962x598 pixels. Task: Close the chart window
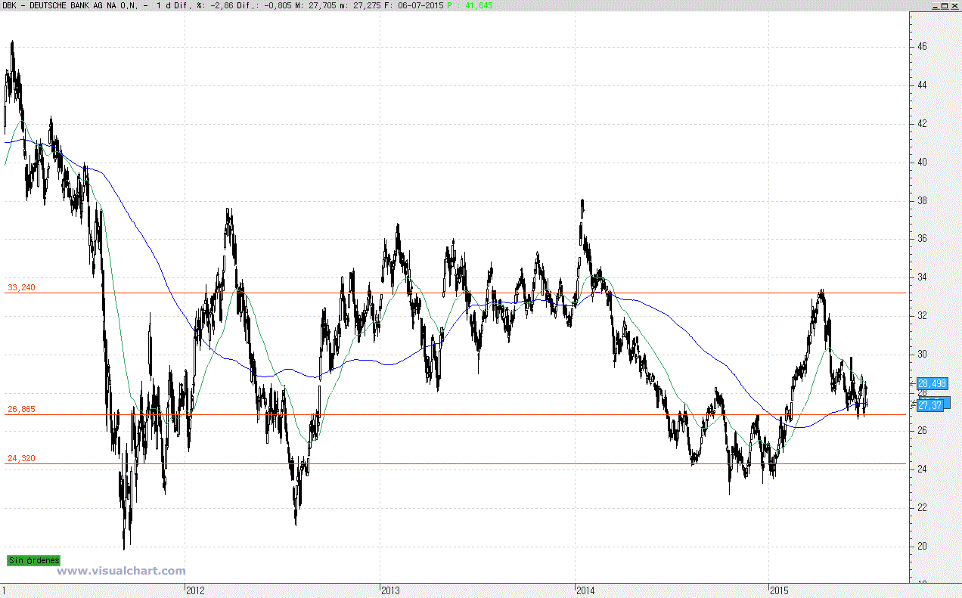(954, 5)
